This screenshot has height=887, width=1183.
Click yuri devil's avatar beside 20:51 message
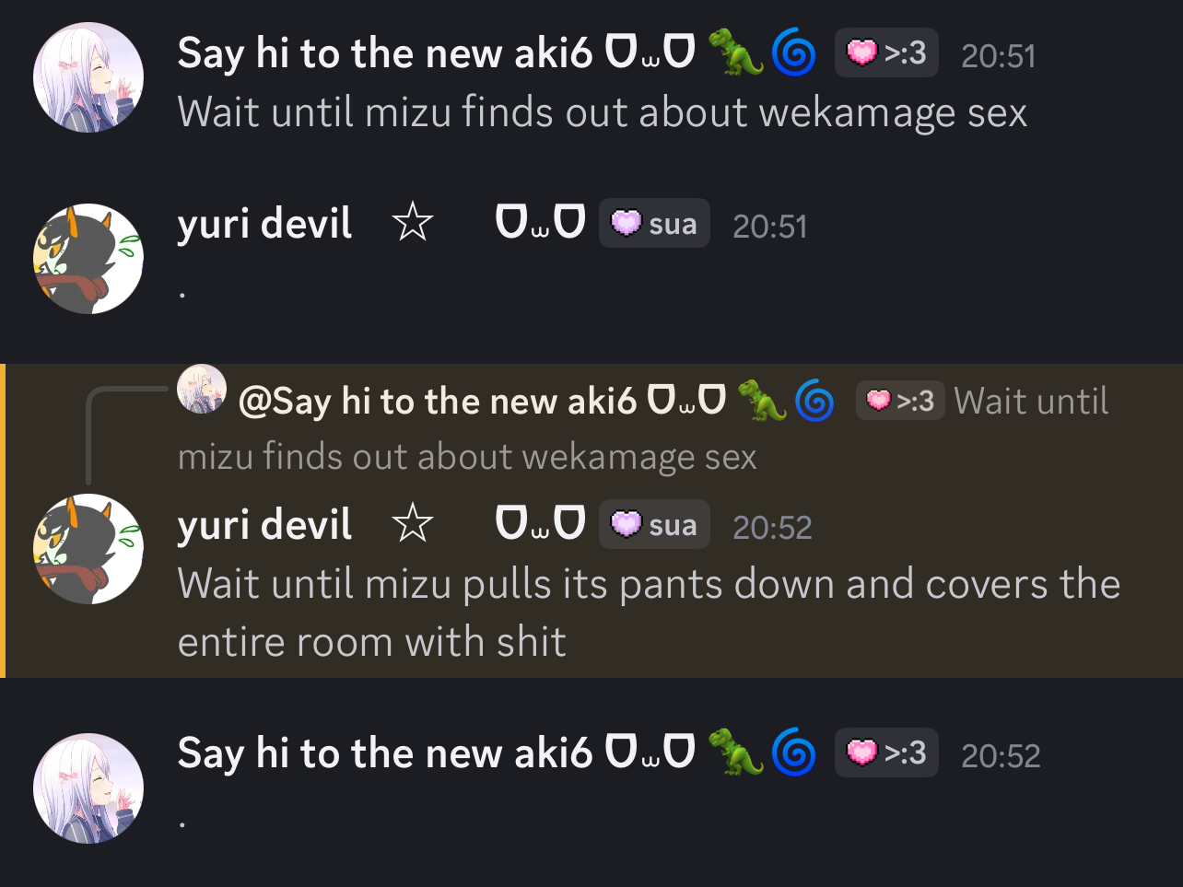coord(88,259)
